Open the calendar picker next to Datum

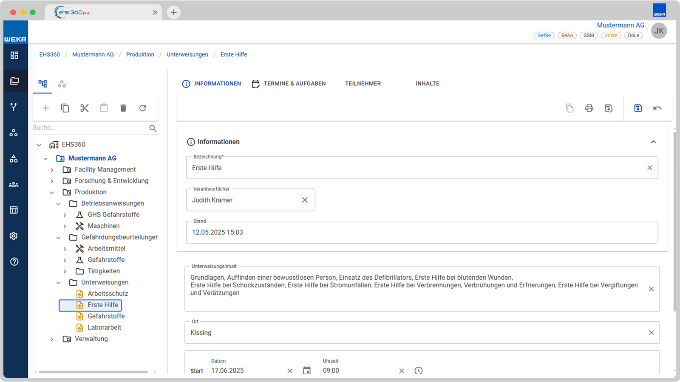pos(307,371)
